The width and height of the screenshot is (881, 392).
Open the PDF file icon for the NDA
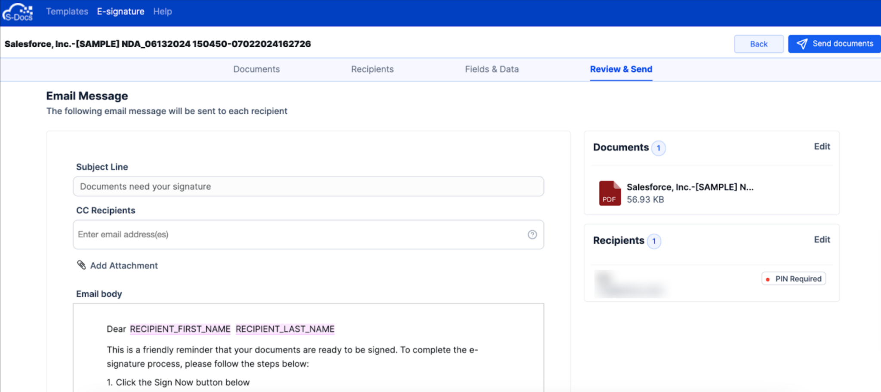coord(610,193)
